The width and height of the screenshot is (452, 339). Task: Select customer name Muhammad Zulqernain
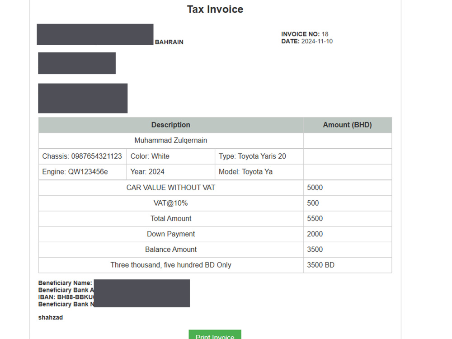tap(171, 141)
